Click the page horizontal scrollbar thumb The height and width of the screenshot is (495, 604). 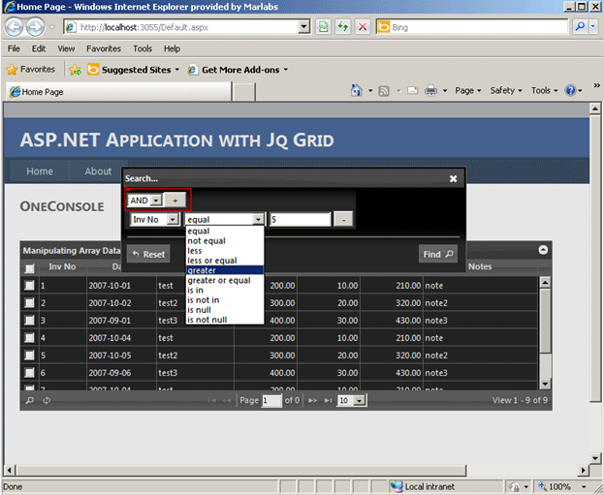click(x=241, y=470)
